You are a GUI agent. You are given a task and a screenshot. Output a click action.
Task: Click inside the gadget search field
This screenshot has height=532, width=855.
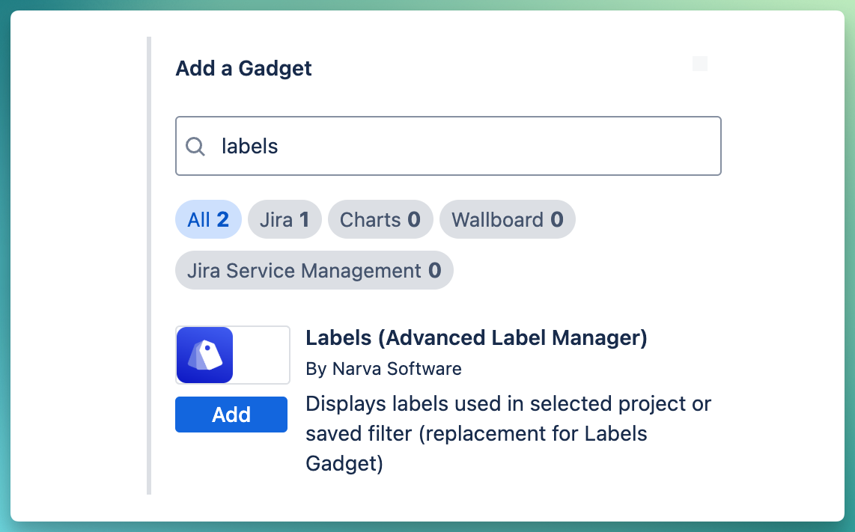click(448, 147)
